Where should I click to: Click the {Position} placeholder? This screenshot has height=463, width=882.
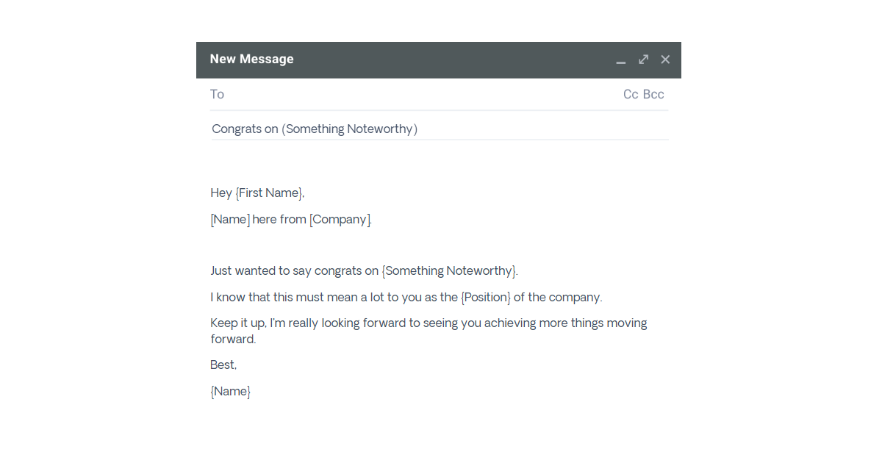[x=486, y=298]
